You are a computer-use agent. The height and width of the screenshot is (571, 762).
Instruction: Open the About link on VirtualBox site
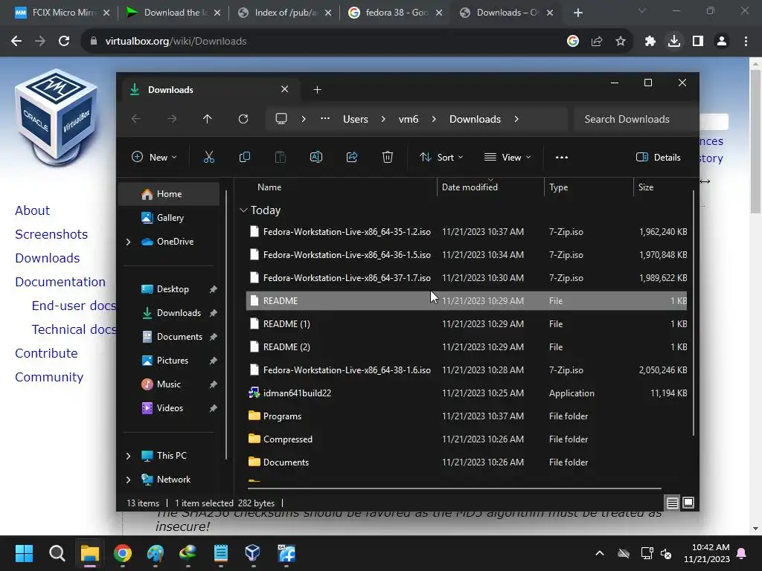pos(32,210)
